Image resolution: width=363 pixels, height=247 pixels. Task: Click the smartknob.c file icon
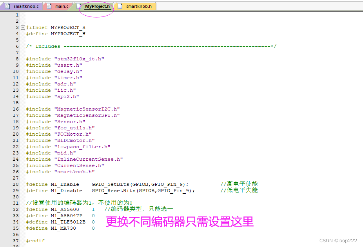click(x=7, y=6)
